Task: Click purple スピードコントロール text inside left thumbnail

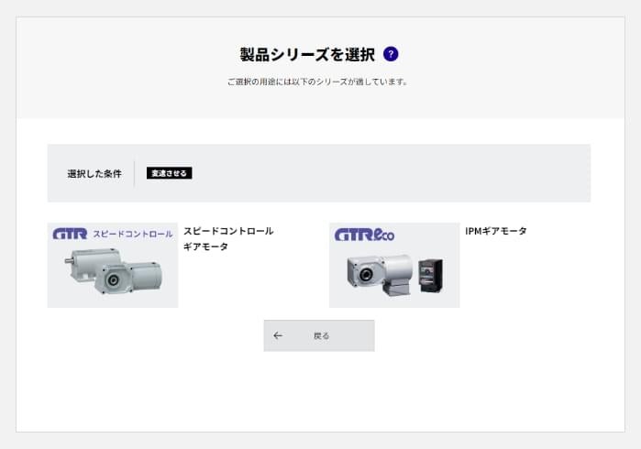Action: coord(133,234)
